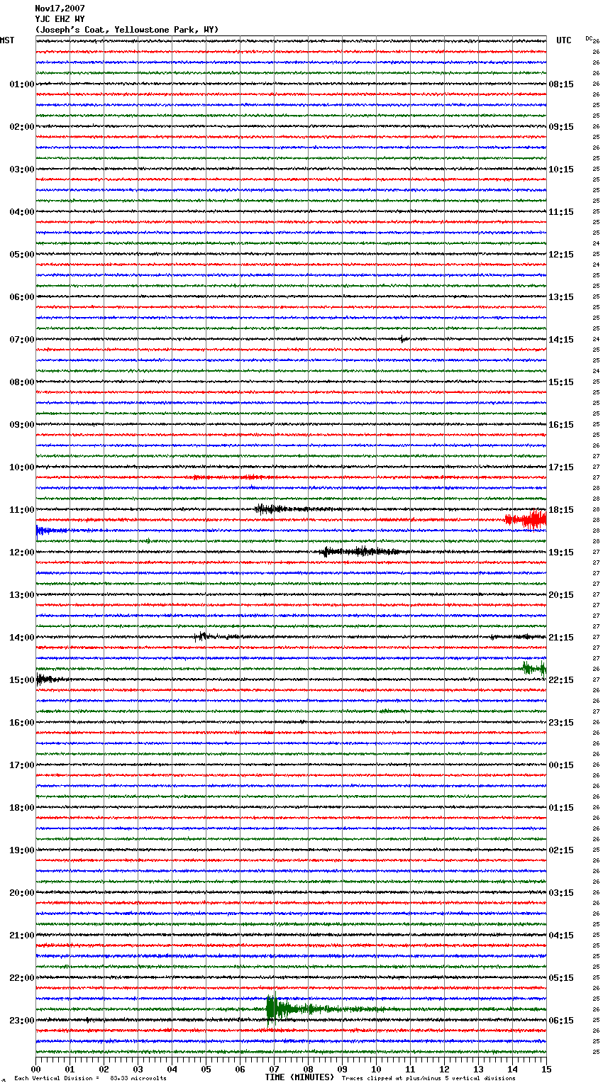Click the station code "YJC EHZ WY"
Viewport: 603px width, 1088px height.
60,19
